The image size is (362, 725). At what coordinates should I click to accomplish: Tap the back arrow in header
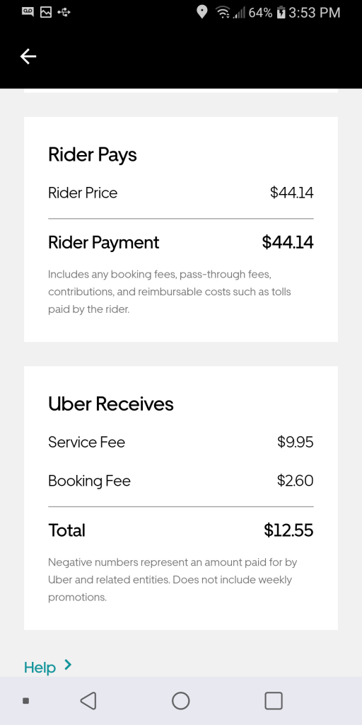pyautogui.click(x=28, y=57)
